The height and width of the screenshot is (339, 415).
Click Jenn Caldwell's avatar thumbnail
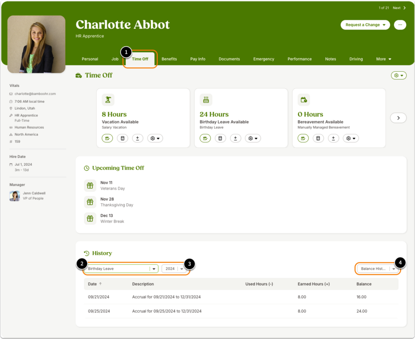click(x=15, y=196)
